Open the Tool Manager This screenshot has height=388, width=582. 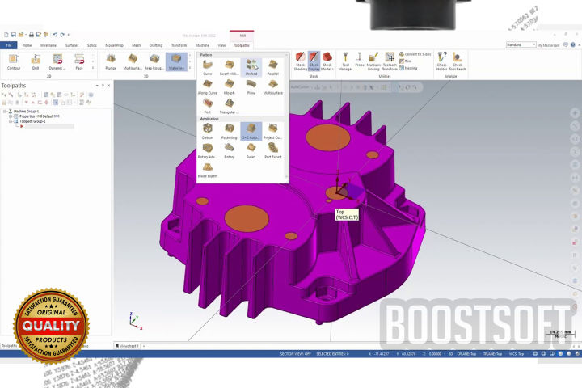pyautogui.click(x=345, y=61)
